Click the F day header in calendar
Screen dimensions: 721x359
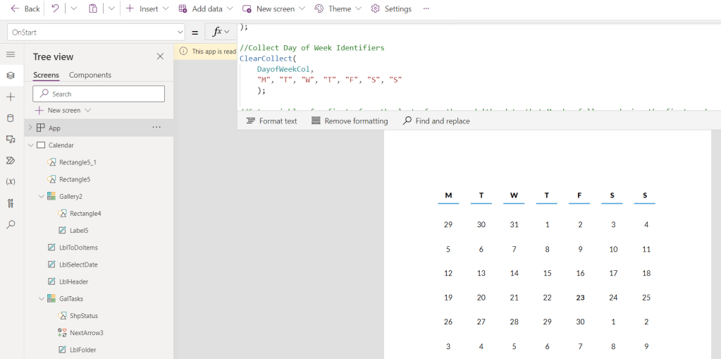coord(579,195)
